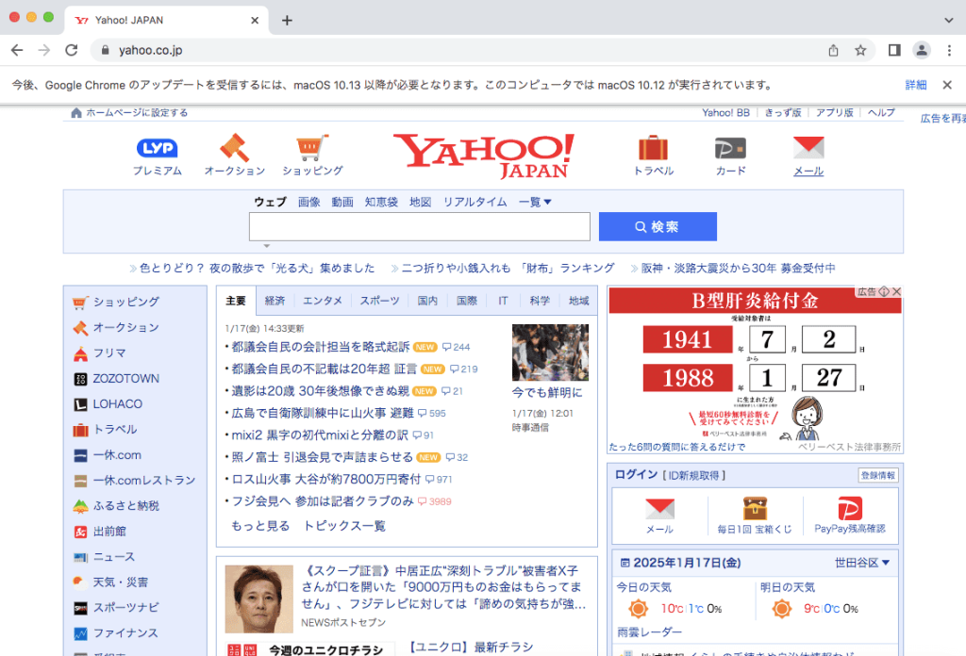This screenshot has width=966, height=656.
Task: Open もっと見る news link
Action: [260, 526]
